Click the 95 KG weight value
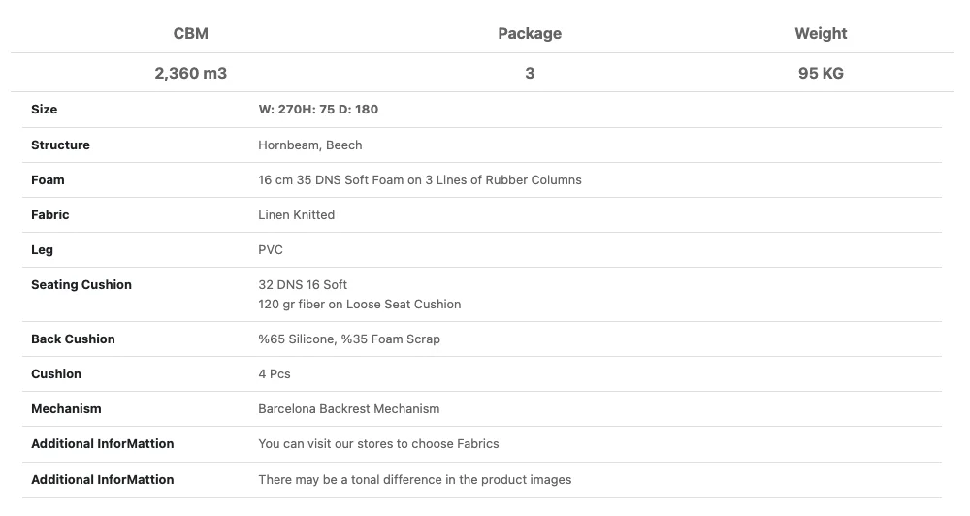970x516 pixels. (821, 73)
